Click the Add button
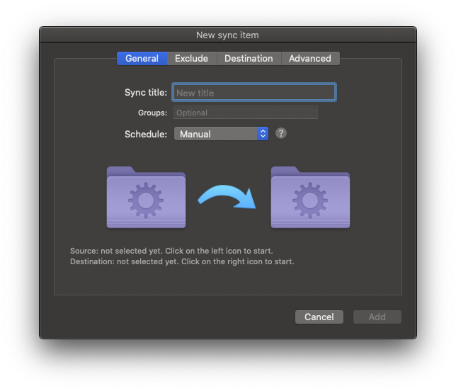The width and height of the screenshot is (456, 391). pos(377,317)
